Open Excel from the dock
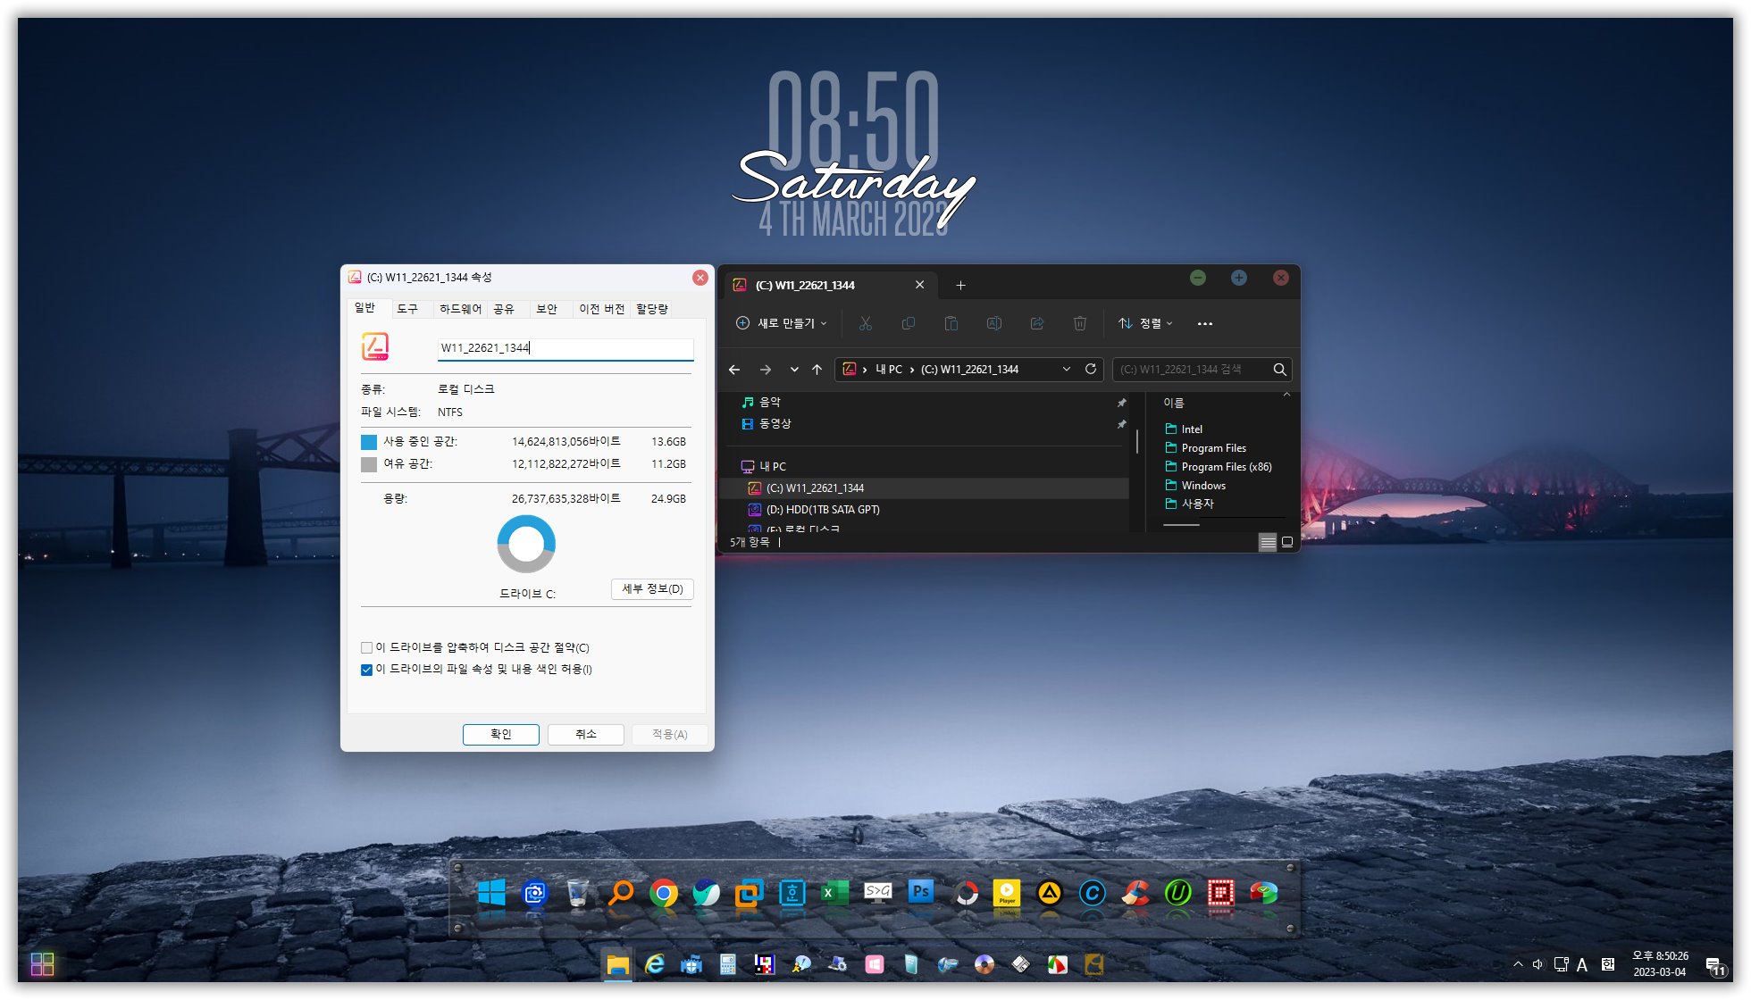Image resolution: width=1751 pixels, height=1000 pixels. tap(834, 893)
